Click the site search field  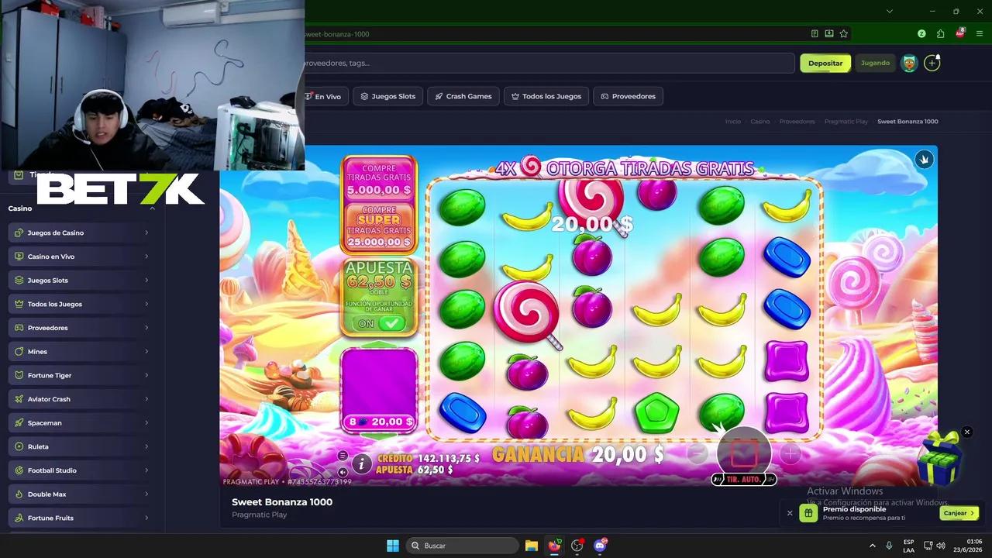(549, 63)
